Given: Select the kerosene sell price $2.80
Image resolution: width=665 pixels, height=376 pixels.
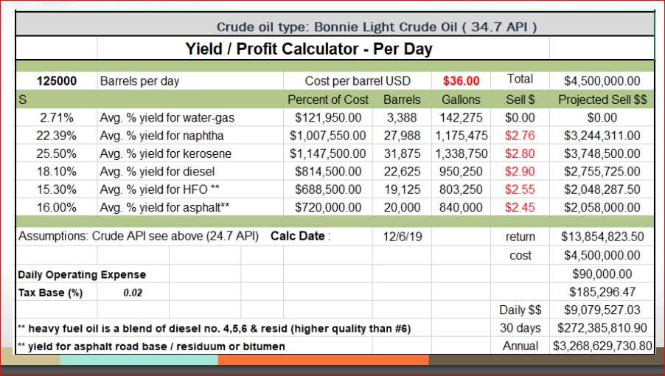Looking at the screenshot, I should 520,153.
